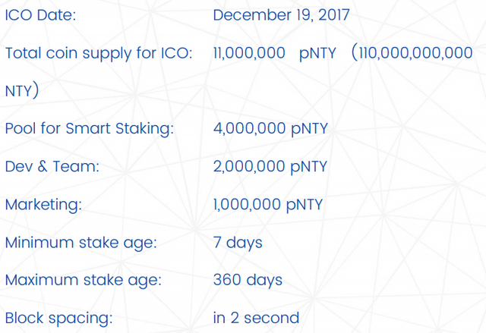Viewport: 486px width, 333px height.
Task: Click the (110,000,000,000 figure in parentheses
Action: (x=412, y=53)
